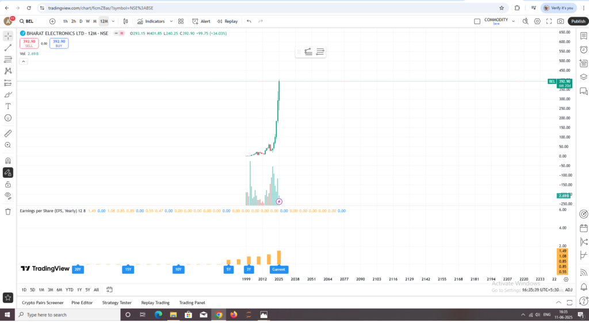Switch to the daily D timeframe
The image size is (589, 330).
[x=81, y=21]
